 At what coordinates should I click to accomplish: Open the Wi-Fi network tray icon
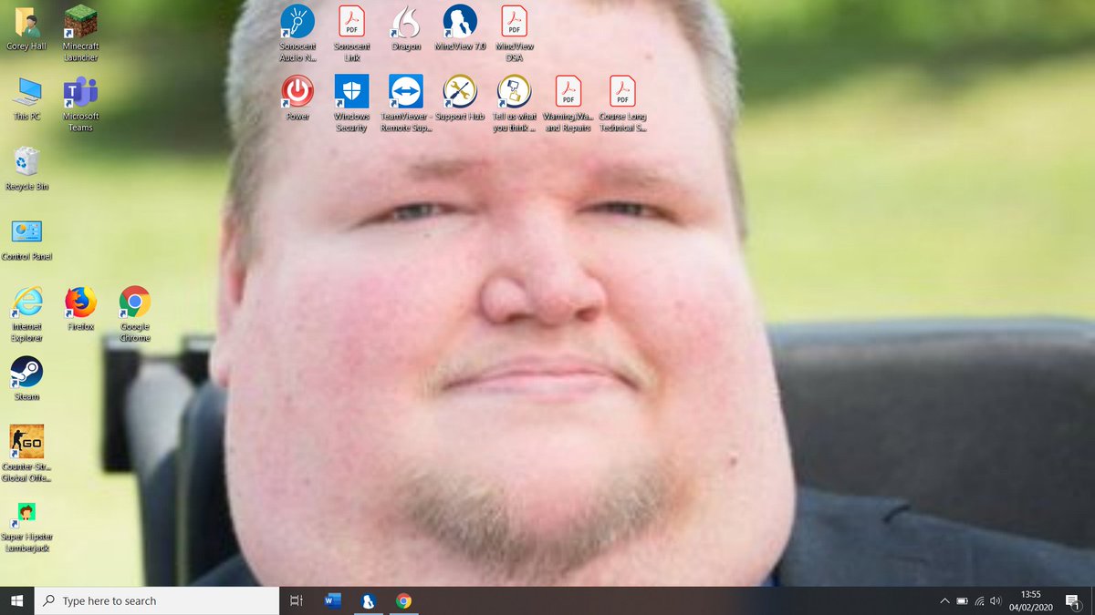point(979,601)
